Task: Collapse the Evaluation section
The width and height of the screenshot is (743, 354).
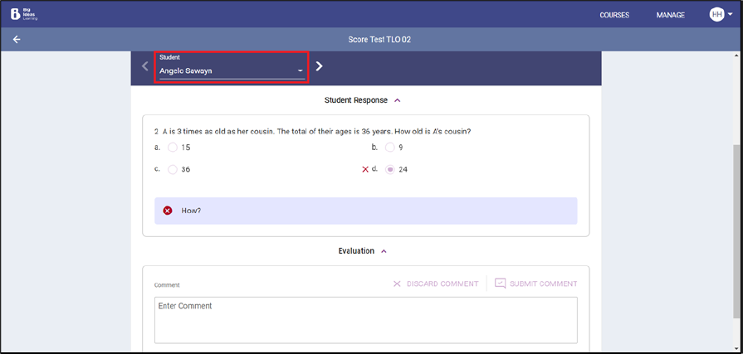Action: pyautogui.click(x=384, y=250)
